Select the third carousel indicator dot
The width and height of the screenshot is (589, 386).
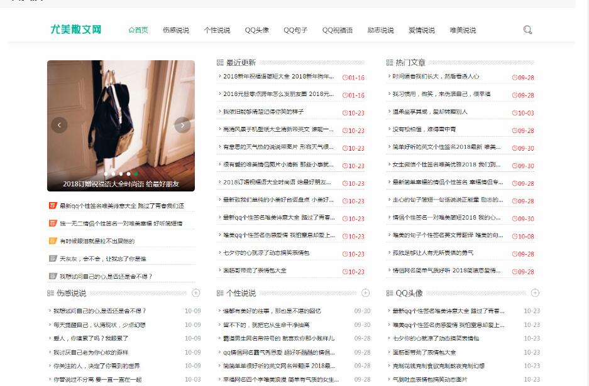(x=121, y=174)
